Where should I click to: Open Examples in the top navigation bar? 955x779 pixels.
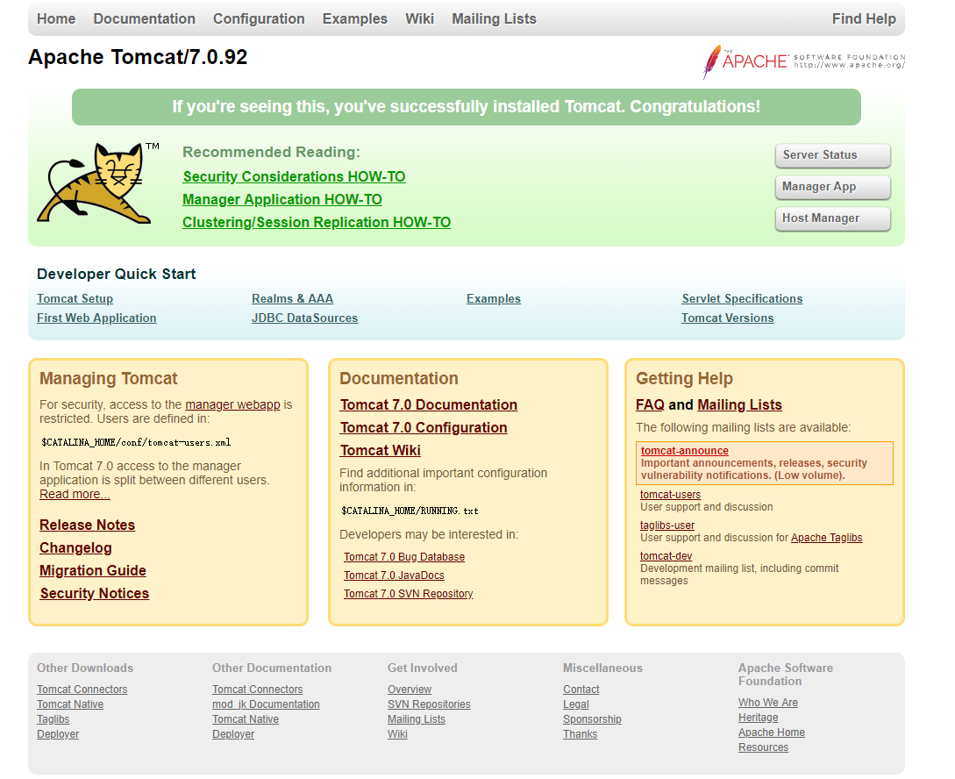pyautogui.click(x=355, y=19)
